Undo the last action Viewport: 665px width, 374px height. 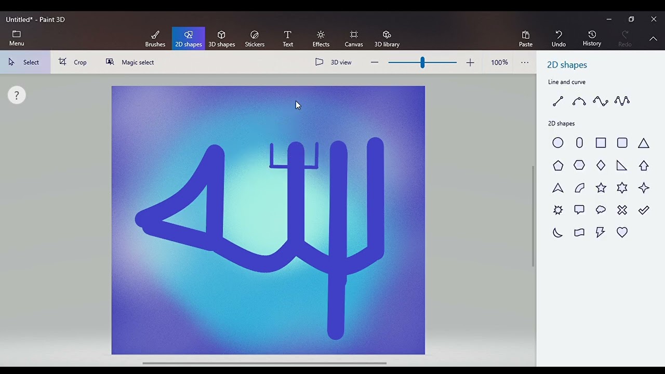tap(558, 38)
